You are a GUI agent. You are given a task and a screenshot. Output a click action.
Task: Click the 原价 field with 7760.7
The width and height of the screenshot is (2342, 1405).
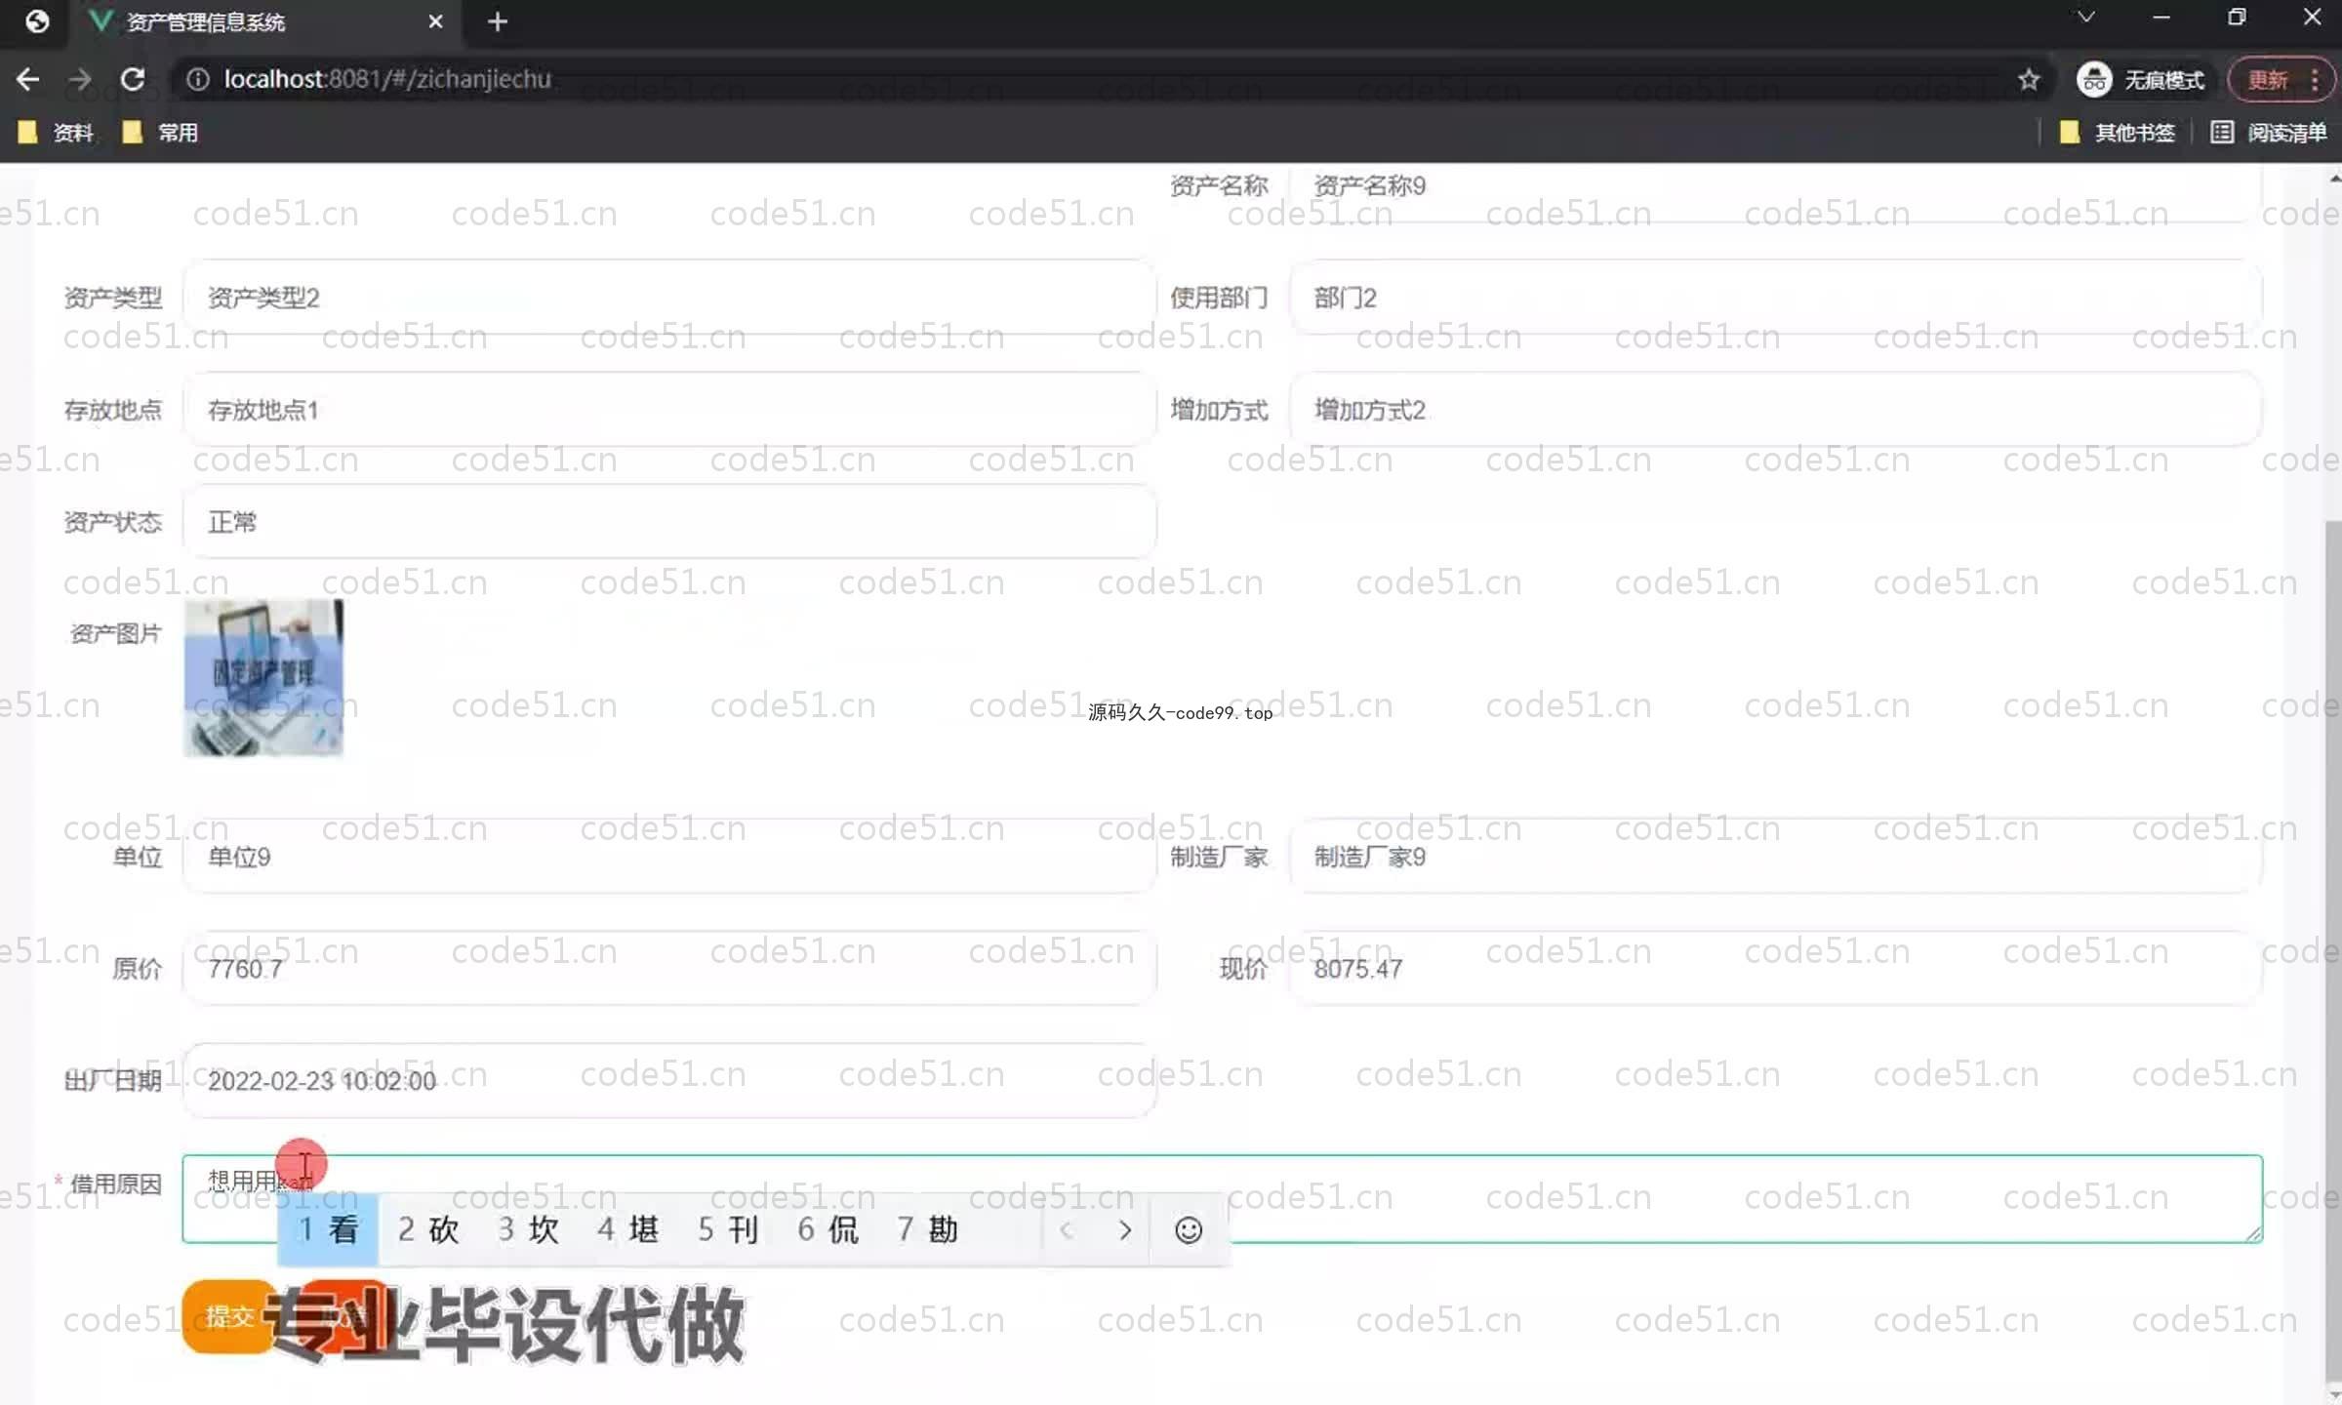669,969
